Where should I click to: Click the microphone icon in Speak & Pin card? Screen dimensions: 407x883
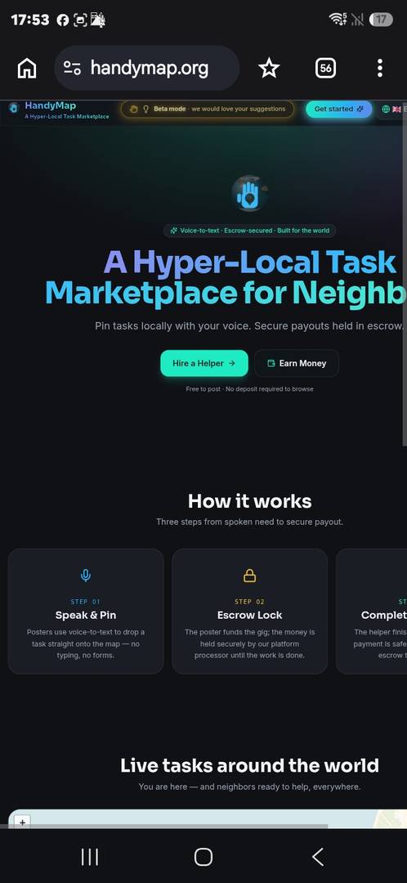(86, 576)
